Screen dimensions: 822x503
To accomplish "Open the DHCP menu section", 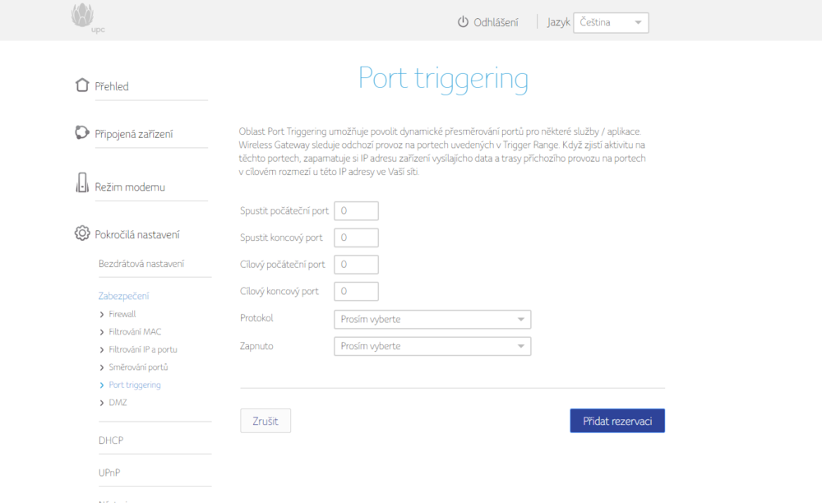I will tap(111, 441).
